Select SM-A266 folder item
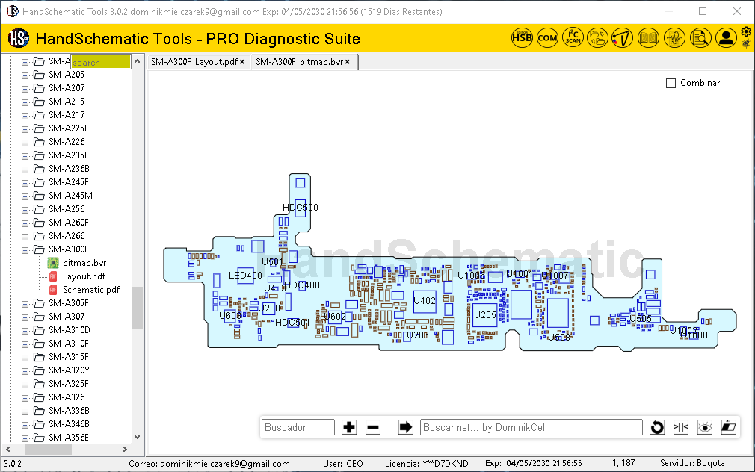The image size is (755, 472). [67, 236]
